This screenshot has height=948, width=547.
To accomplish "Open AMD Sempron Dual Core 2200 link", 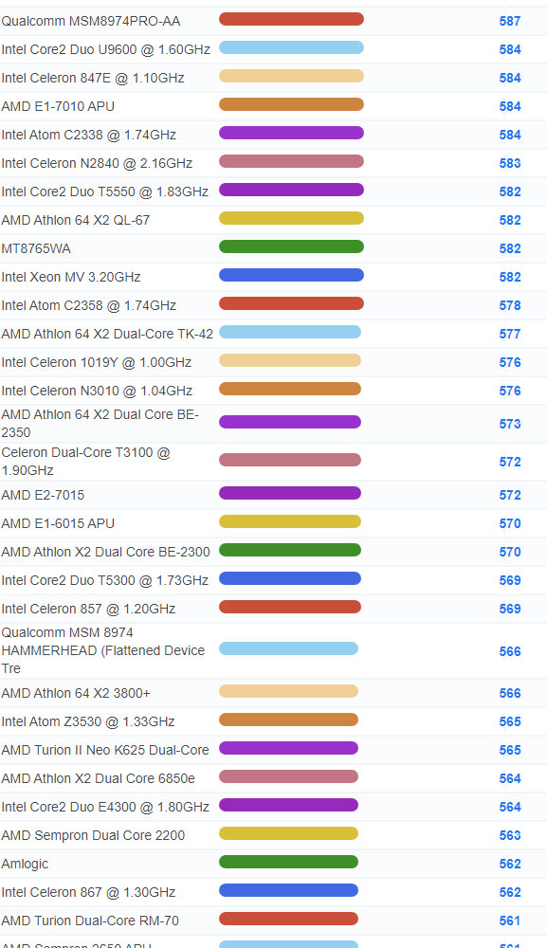I will point(93,835).
